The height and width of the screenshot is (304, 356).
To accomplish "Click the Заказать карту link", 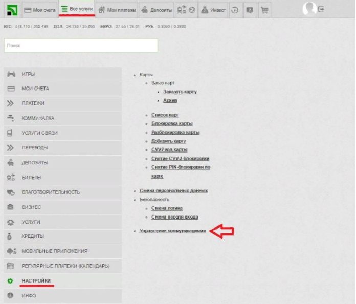I will 180,92.
